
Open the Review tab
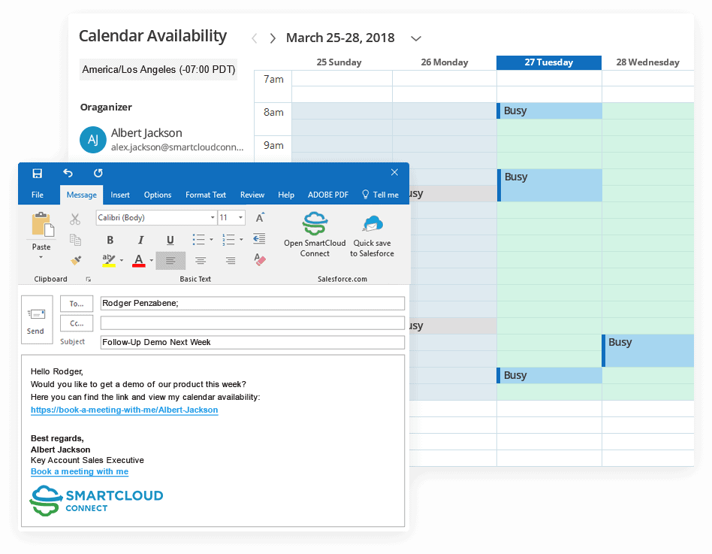click(x=252, y=195)
